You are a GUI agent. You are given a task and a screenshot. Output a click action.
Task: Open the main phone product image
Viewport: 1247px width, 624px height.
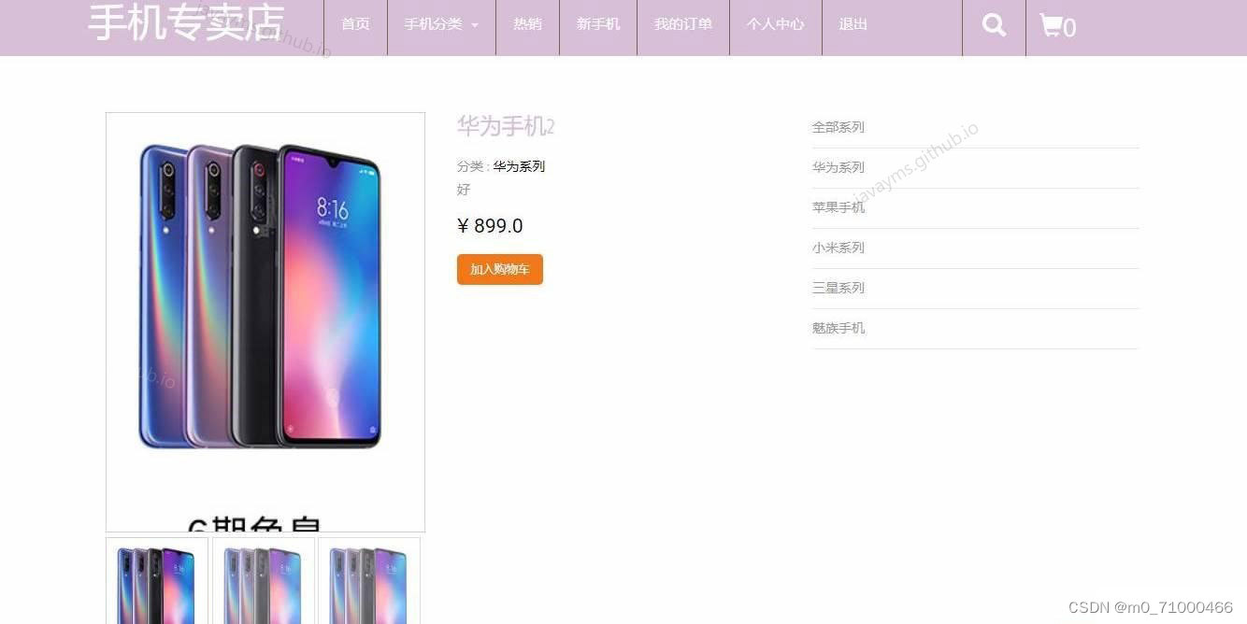pos(265,322)
